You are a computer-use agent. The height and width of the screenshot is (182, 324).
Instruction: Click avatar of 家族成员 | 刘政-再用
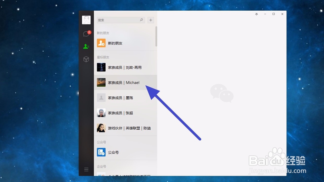(x=101, y=67)
